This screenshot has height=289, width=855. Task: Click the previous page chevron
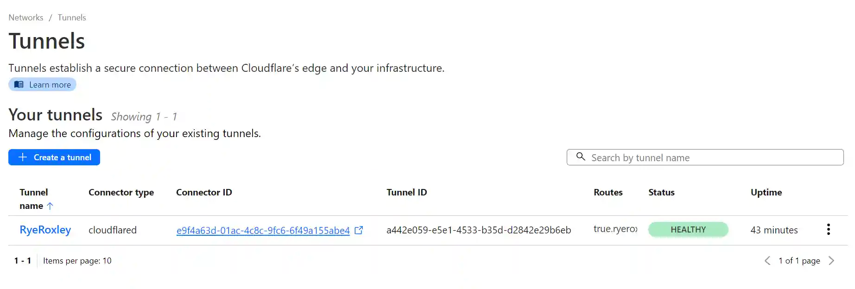[767, 260]
